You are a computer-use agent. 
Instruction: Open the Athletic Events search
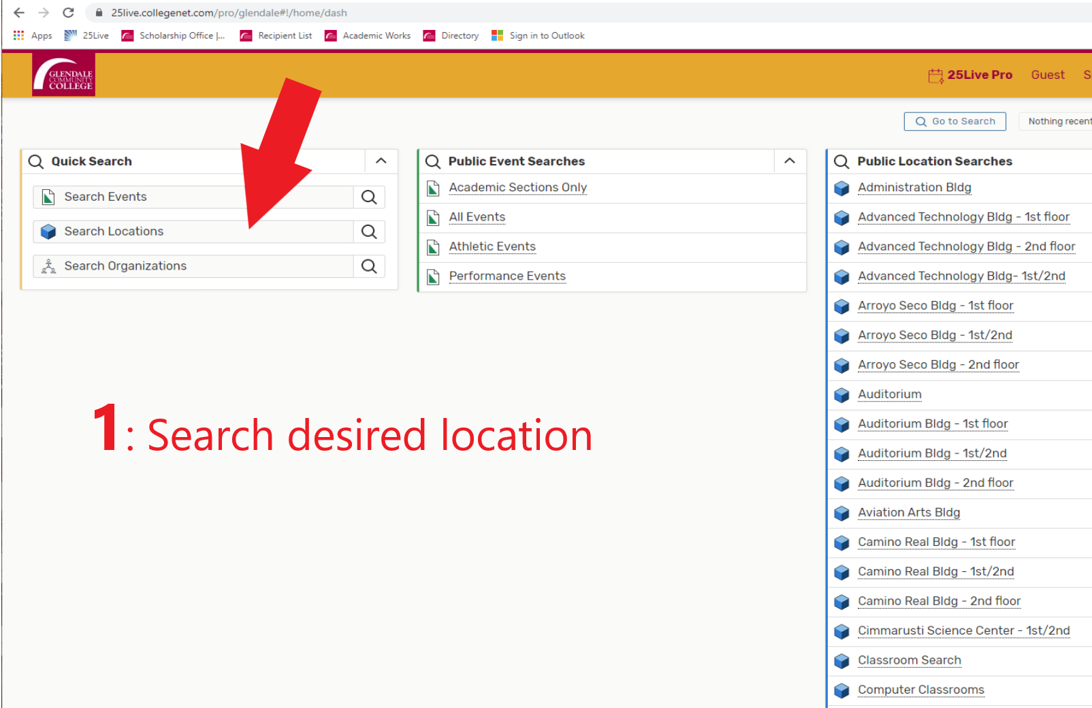(492, 246)
